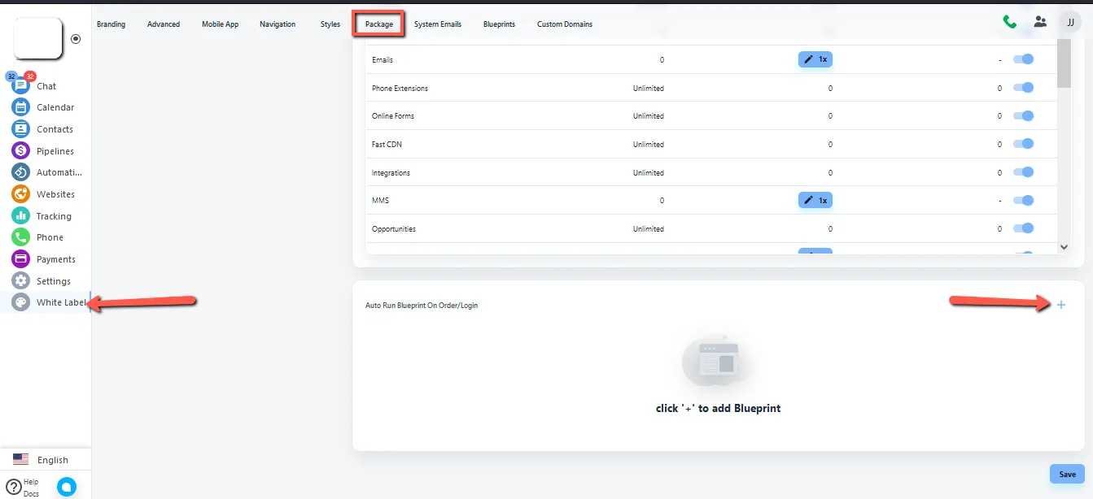Open the JJ profile avatar
Viewport: 1093px width, 499px height.
coord(1070,22)
